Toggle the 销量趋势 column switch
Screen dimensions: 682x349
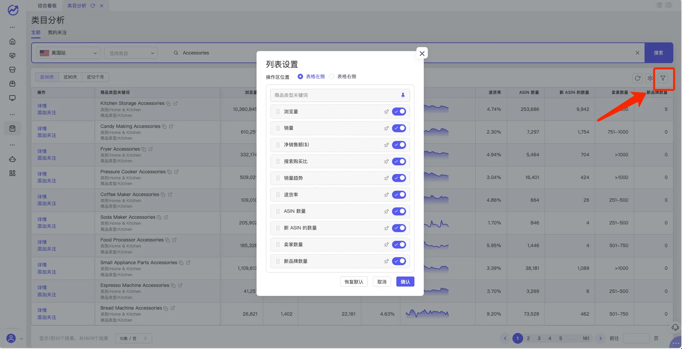(399, 178)
